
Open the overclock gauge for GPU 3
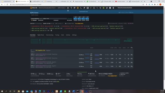131,66
